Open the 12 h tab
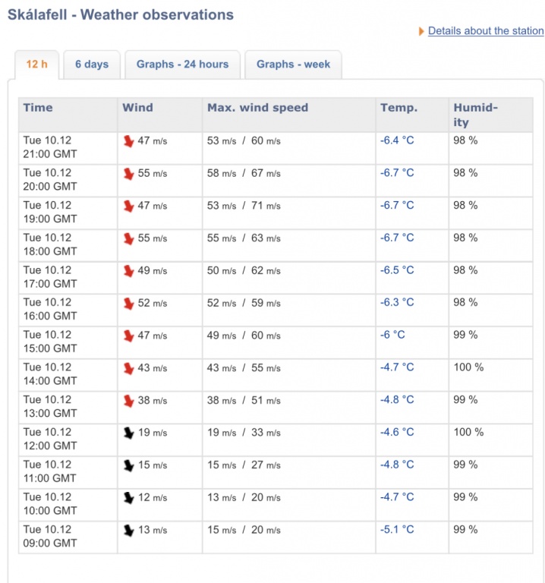Viewport: 545px width, 583px height. pos(36,65)
